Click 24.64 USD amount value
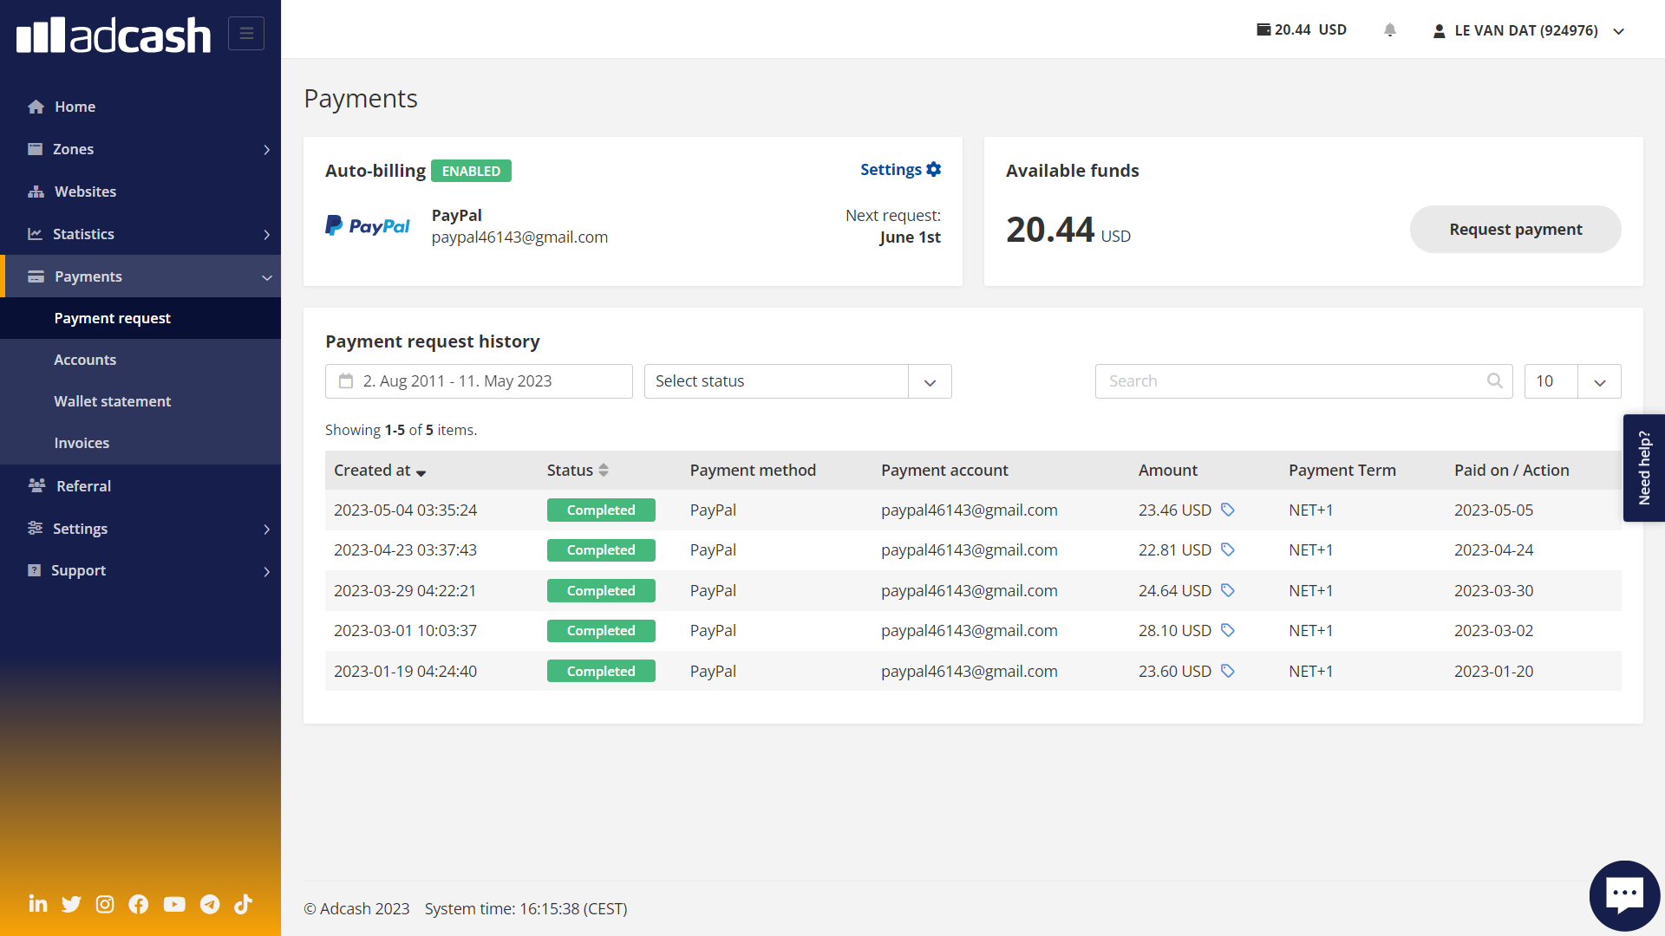 [1174, 590]
